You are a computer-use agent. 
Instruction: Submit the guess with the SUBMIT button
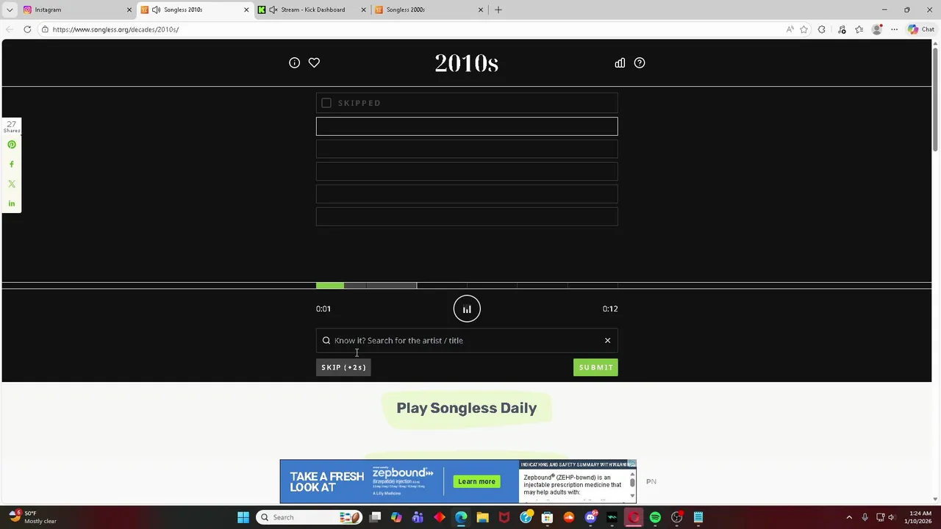tap(595, 367)
